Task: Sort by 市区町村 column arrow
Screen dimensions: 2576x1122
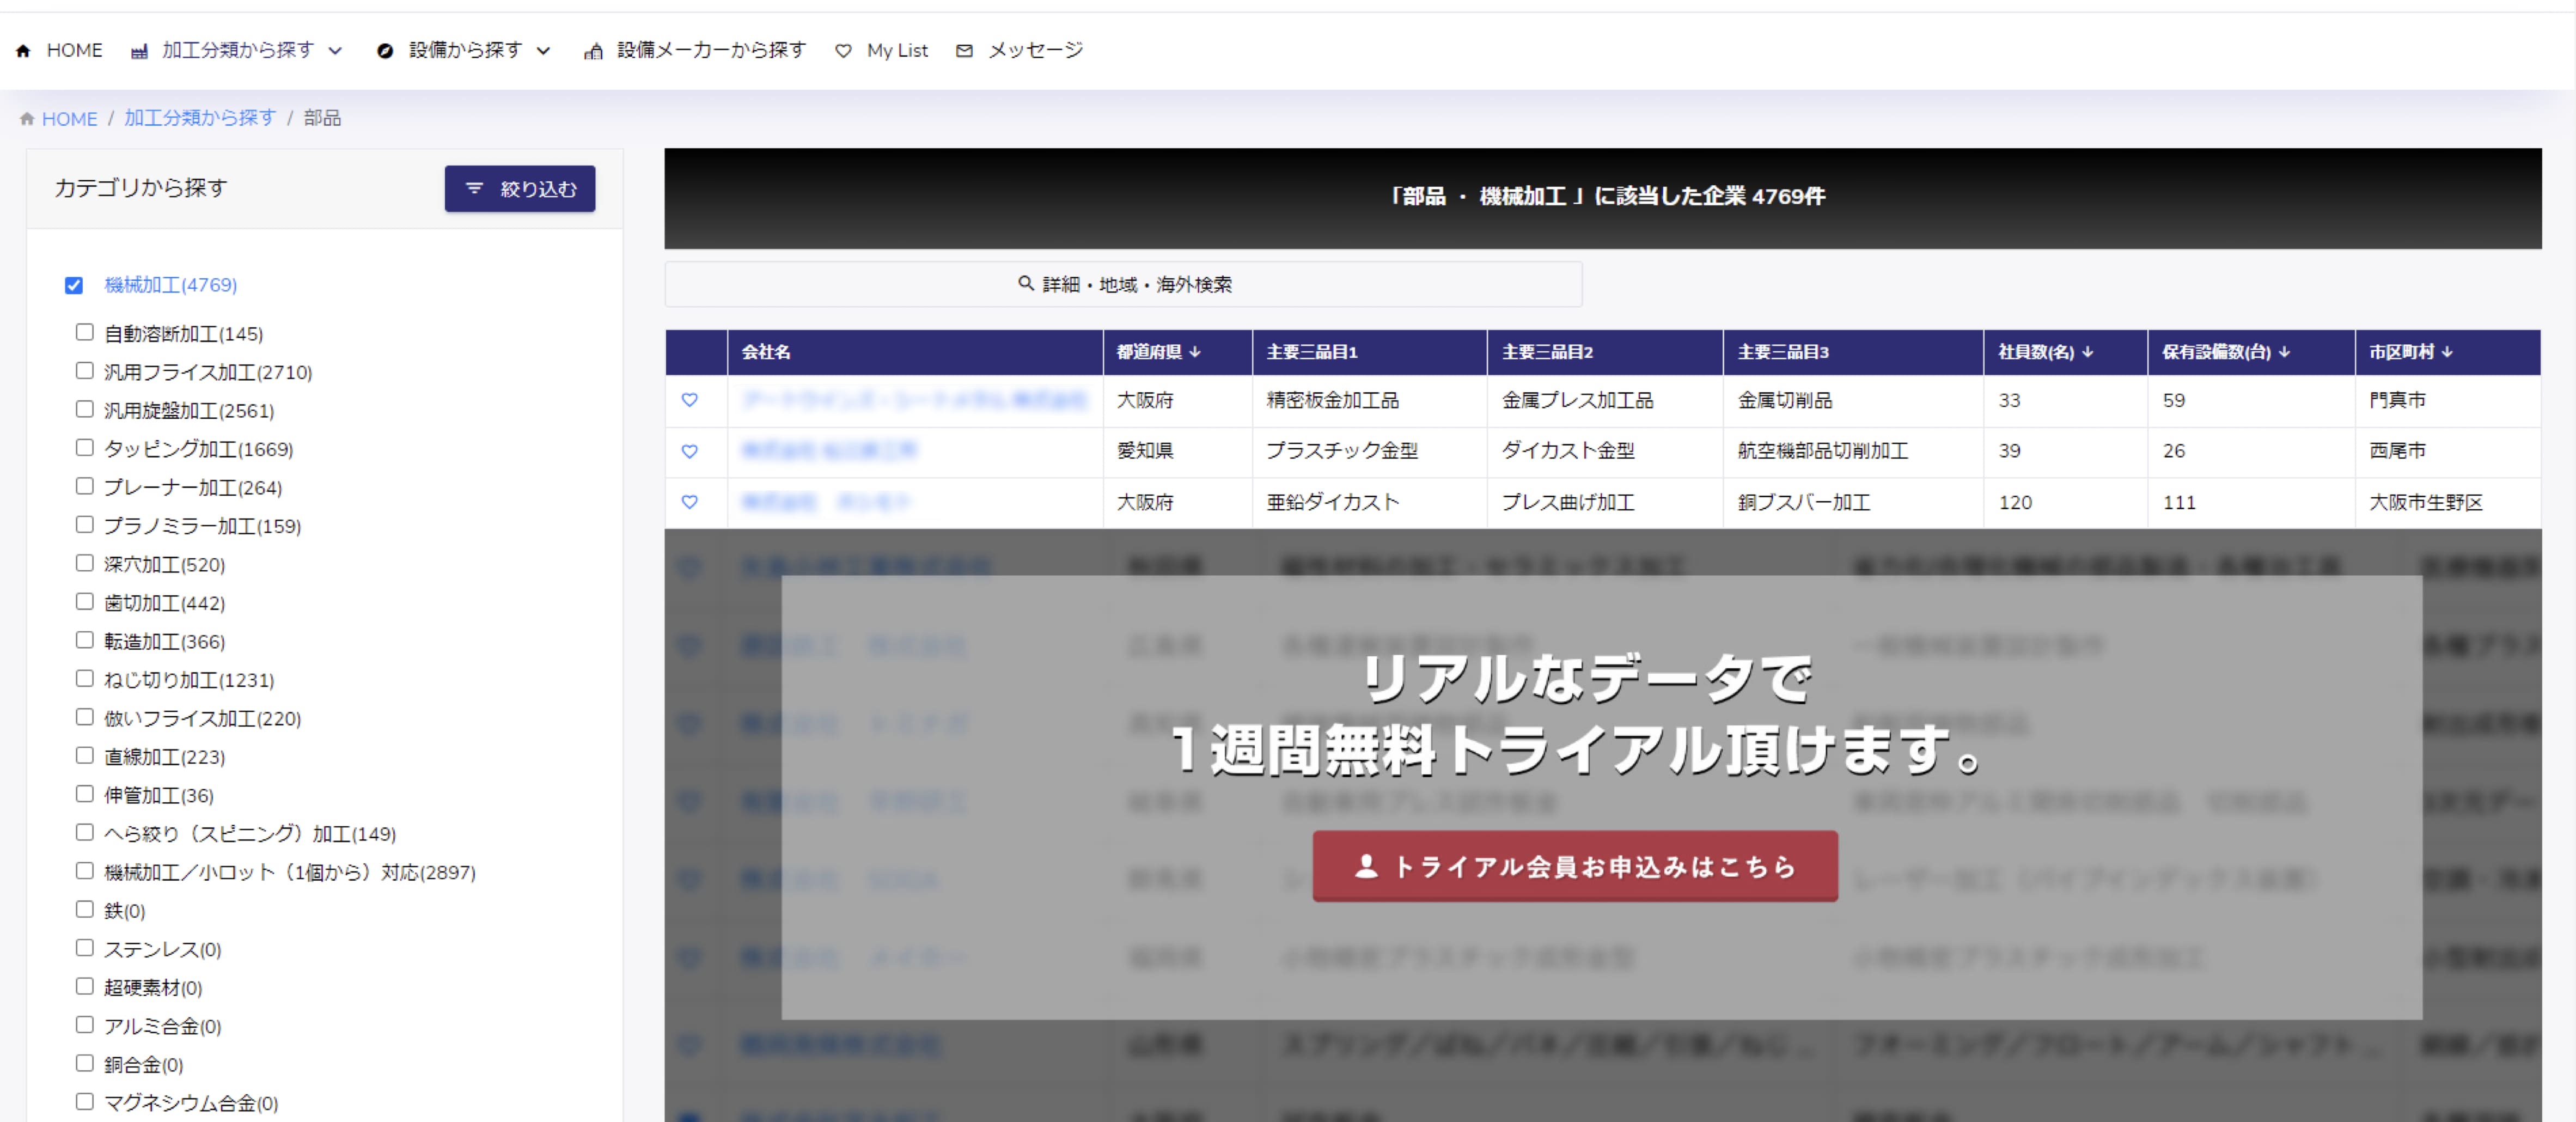Action: [2447, 352]
